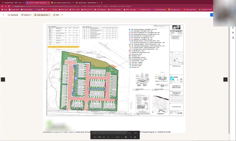Close the Sample Project tab
The width and height of the screenshot is (236, 141).
click(x=24, y=3)
